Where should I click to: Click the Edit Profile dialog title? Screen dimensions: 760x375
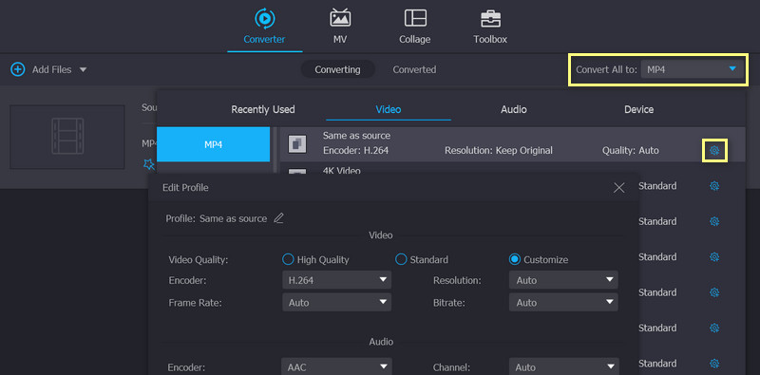185,188
